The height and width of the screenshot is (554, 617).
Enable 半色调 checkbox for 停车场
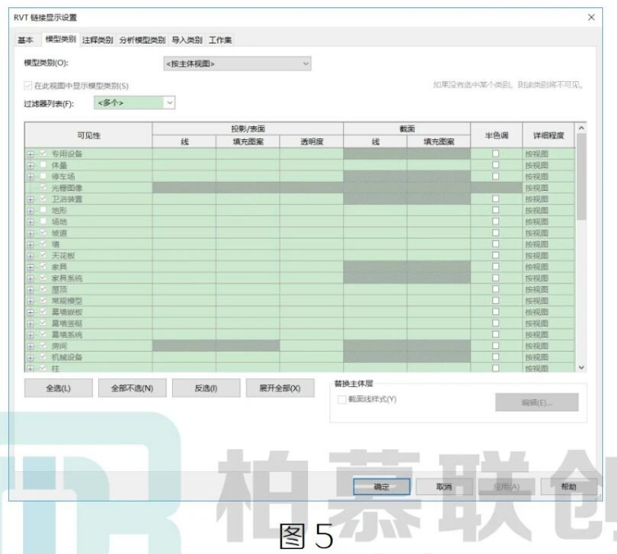pos(496,176)
